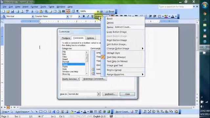The width and height of the screenshot is (210, 118).
Task: Open the Microsoft Word Help icon
Action: pyautogui.click(x=102, y=11)
